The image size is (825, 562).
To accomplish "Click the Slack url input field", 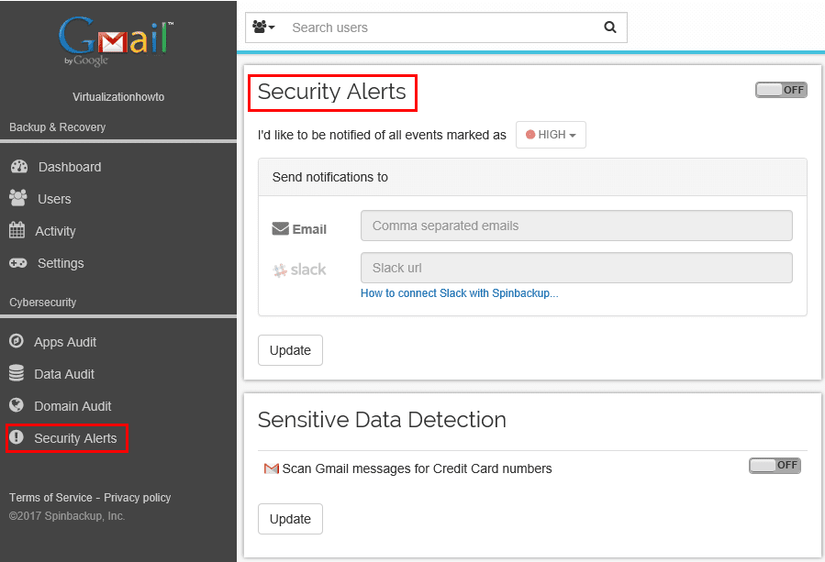I will [x=576, y=269].
